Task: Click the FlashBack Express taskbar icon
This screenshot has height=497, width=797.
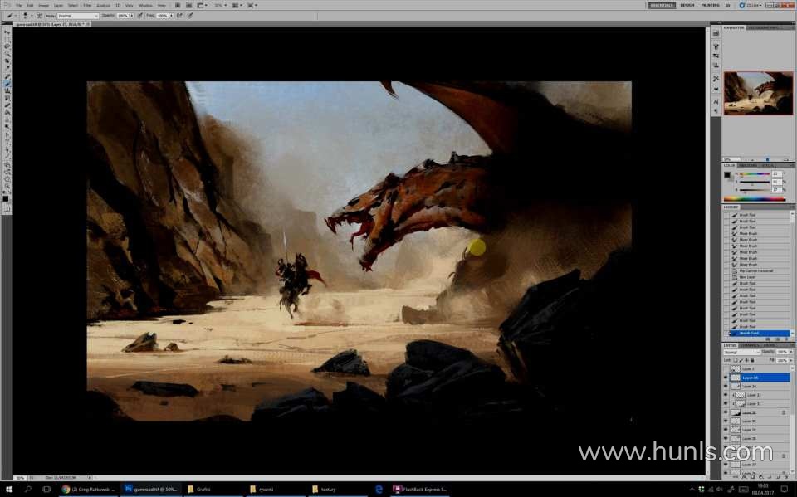Action: point(398,490)
